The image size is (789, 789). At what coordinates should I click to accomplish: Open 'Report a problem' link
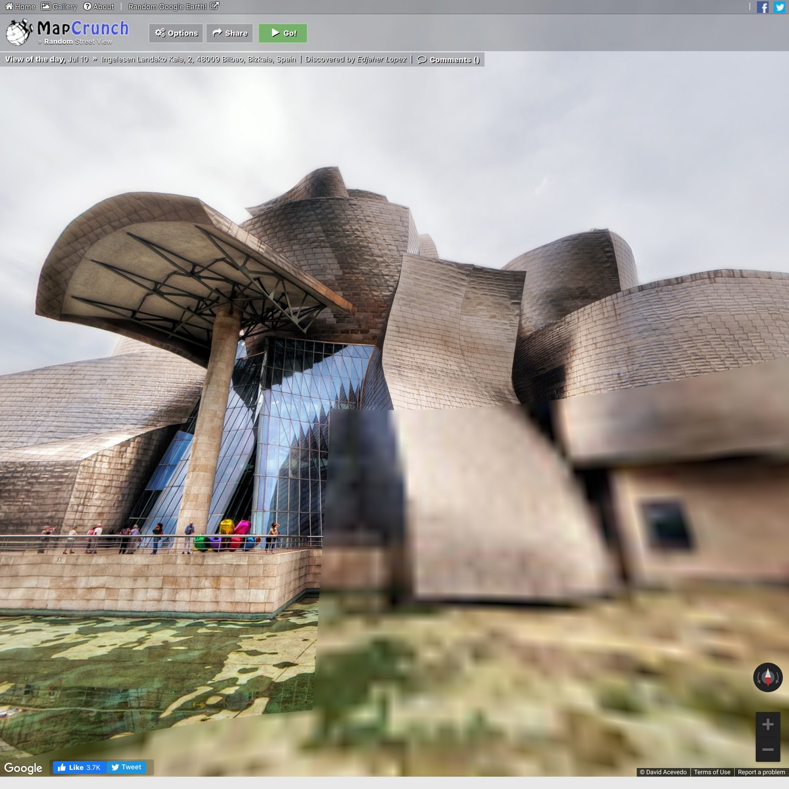tap(761, 773)
